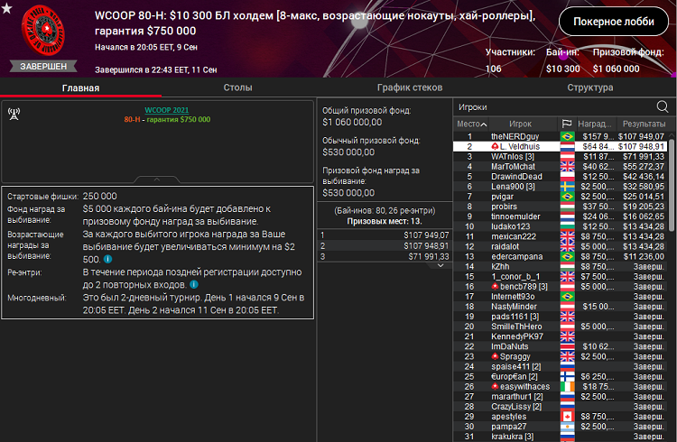Click info icon beside bounty increase text
The image size is (677, 442).
click(108, 259)
